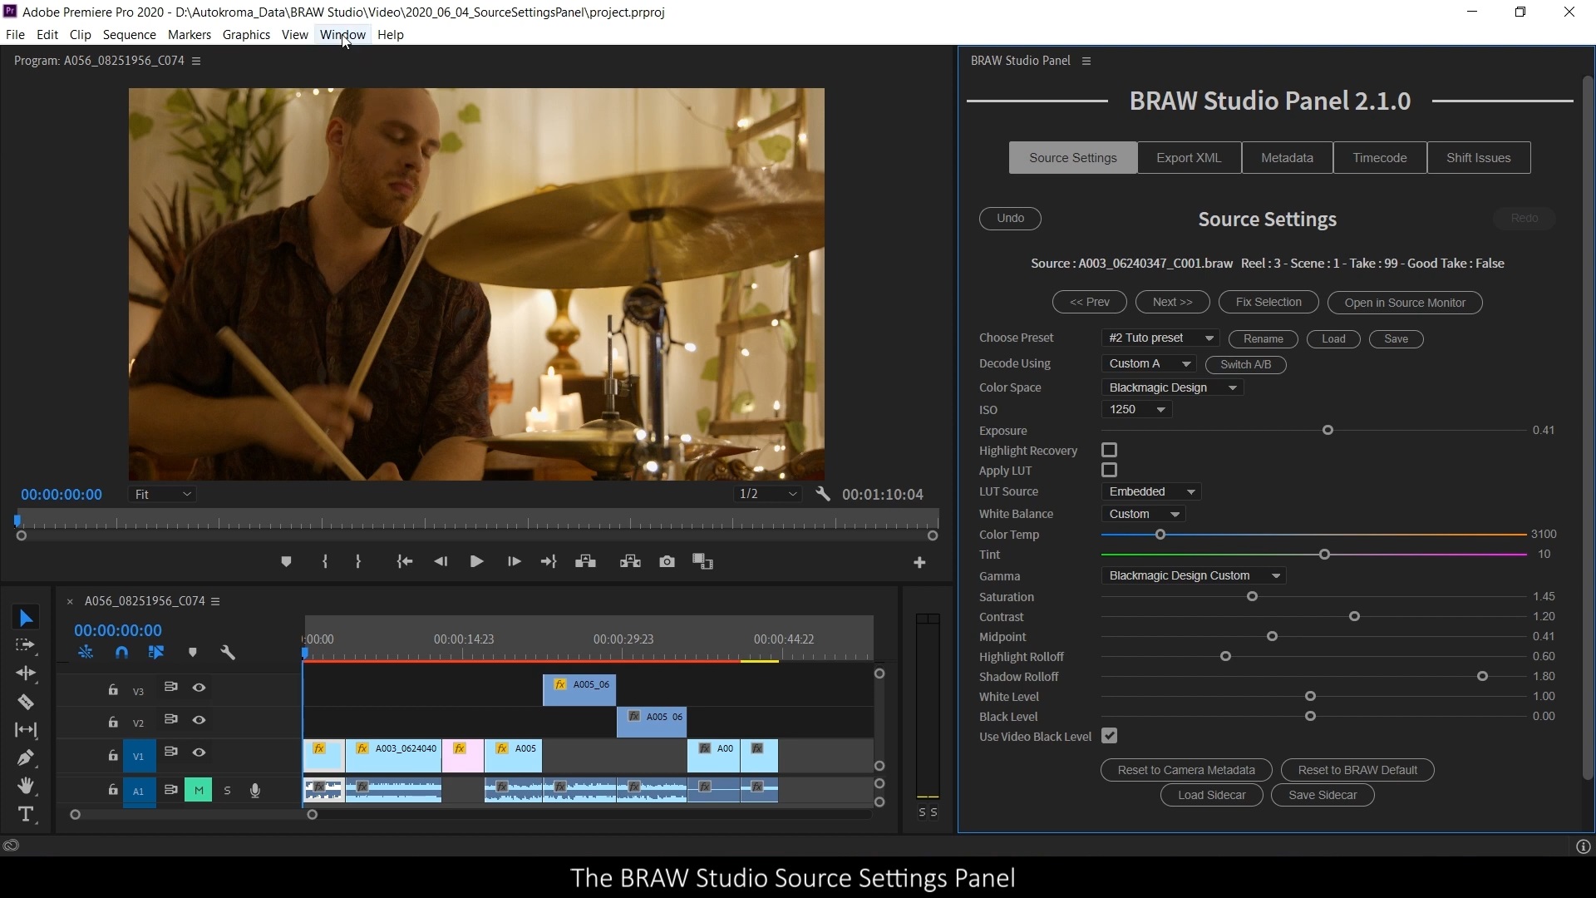Viewport: 1596px width, 898px height.
Task: Click the Save Sidecar button
Action: point(1322,795)
